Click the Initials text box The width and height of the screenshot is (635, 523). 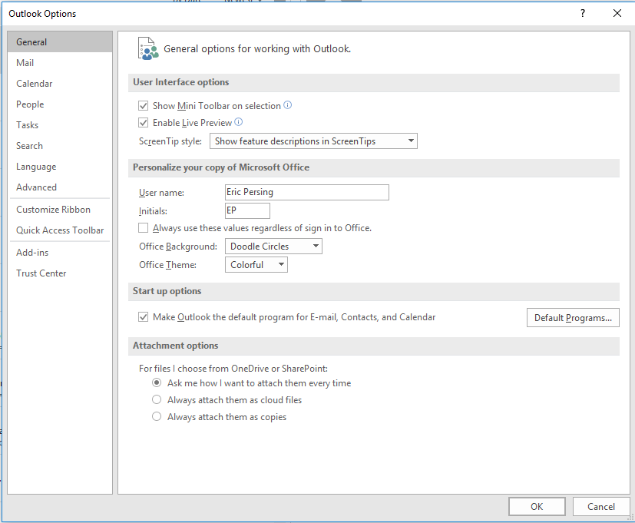(247, 210)
